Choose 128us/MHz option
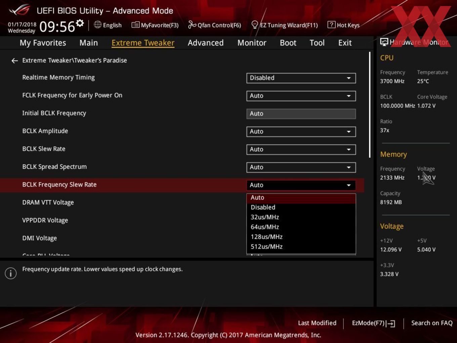This screenshot has height=343, width=457. click(x=301, y=237)
